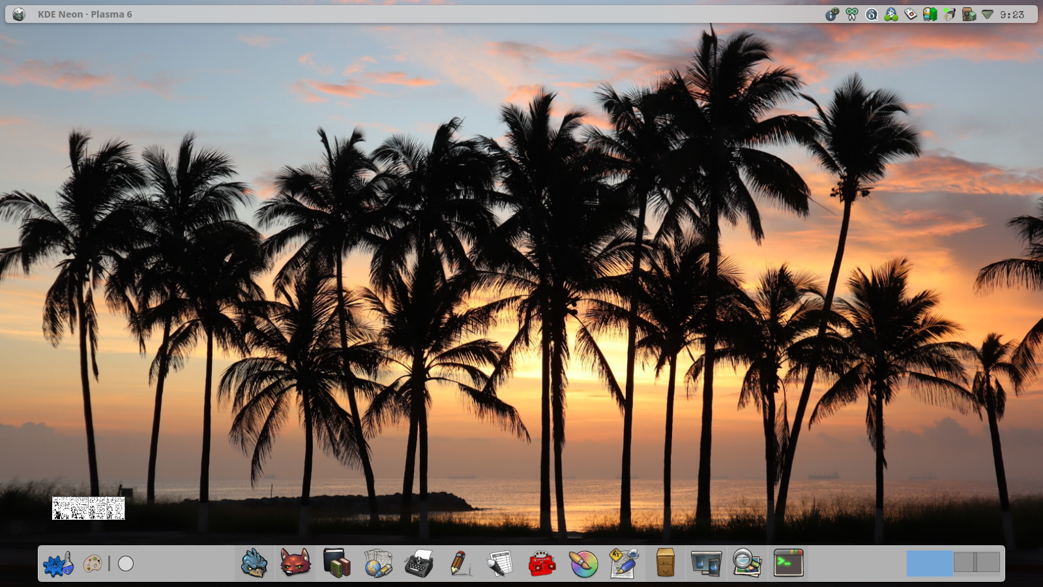Click the white circle button in dock
Screen dimensions: 1043x587
point(126,564)
